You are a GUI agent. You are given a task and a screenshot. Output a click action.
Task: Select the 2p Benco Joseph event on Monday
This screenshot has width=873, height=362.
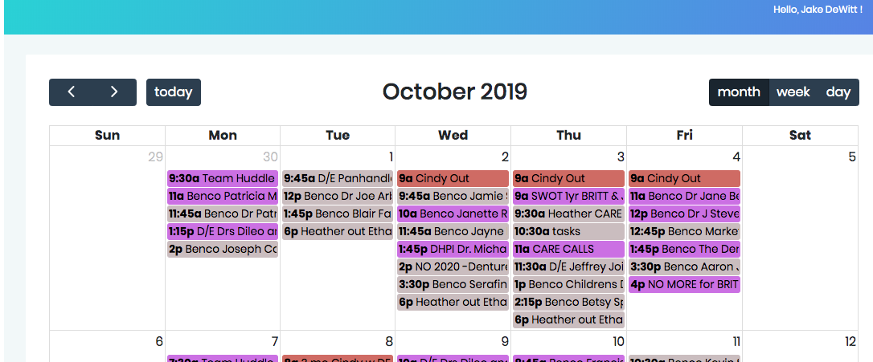[x=223, y=249]
